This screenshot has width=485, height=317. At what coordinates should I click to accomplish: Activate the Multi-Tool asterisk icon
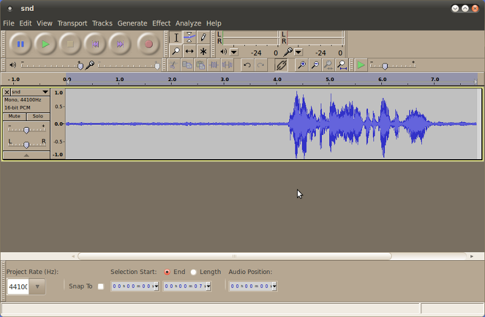pos(203,51)
